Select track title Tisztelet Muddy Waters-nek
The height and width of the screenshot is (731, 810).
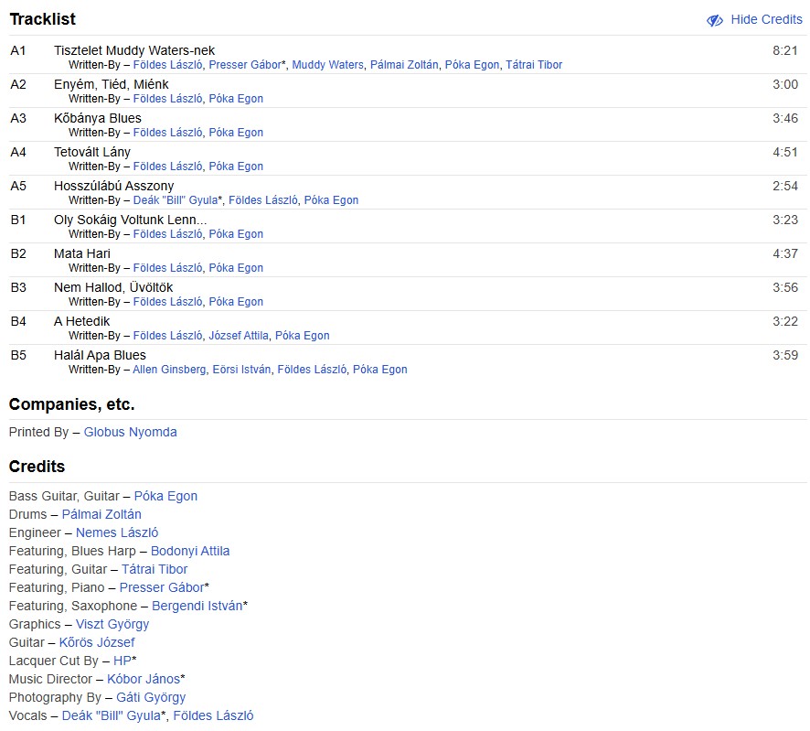(x=134, y=50)
